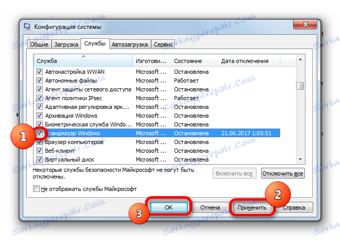Uncheck the Браузер компьютеров service
This screenshot has width=340, height=240.
tap(39, 142)
